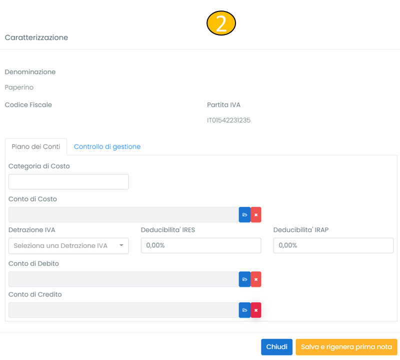Screen dimensions: 400x360
Task: Switch to Piano dei Conti tab
Action: [35, 146]
